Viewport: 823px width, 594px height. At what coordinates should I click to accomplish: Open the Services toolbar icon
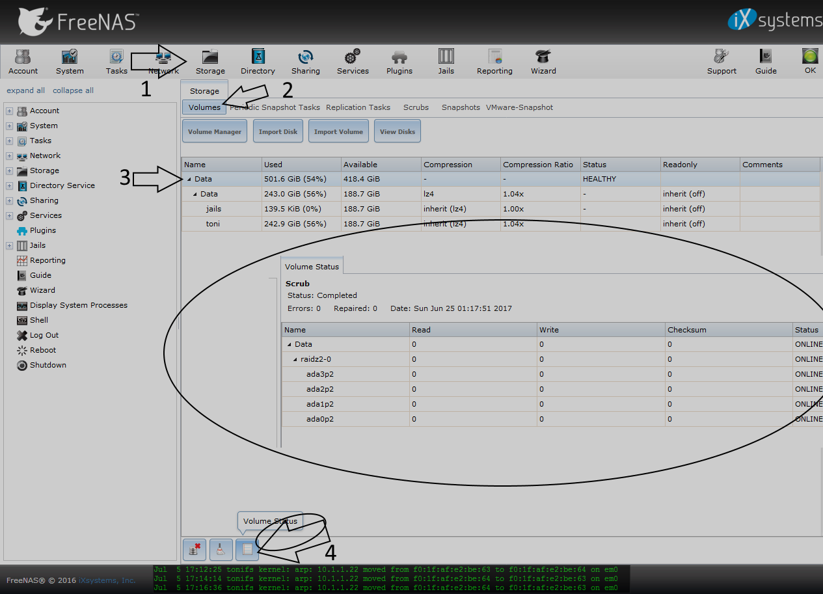point(353,62)
